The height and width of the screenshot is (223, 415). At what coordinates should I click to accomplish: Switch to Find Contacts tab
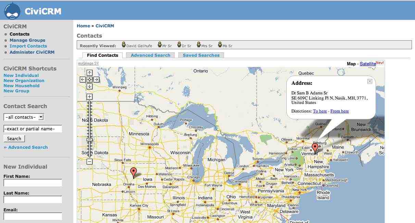click(102, 55)
